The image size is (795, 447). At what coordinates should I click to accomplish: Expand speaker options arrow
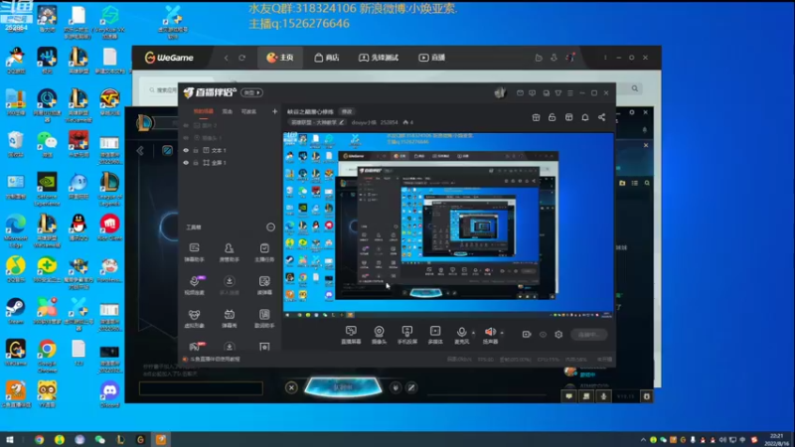click(502, 333)
